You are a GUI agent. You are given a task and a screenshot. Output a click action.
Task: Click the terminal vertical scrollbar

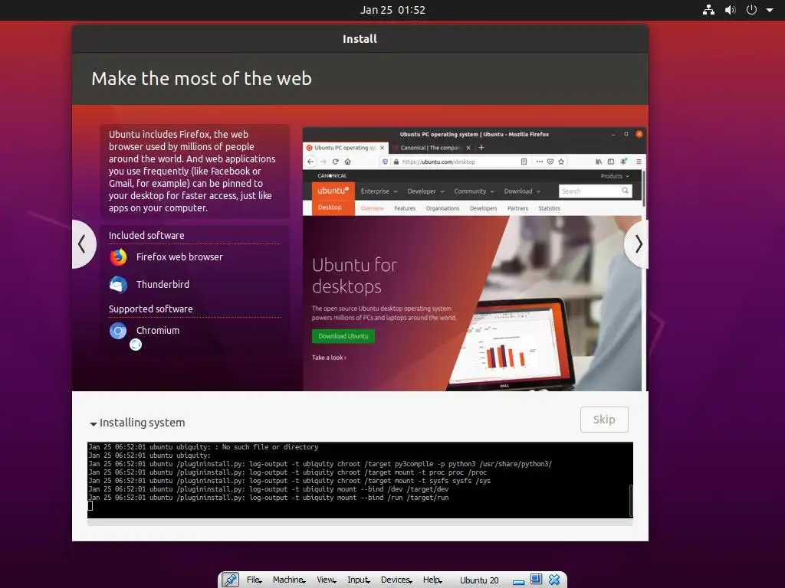pyautogui.click(x=631, y=500)
